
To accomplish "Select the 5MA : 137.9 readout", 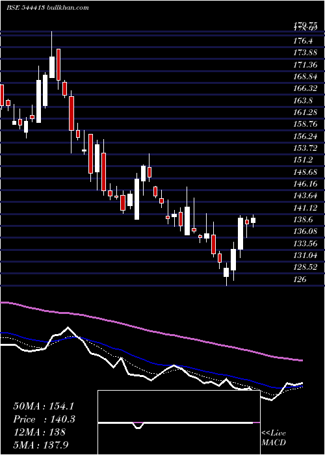I will pyautogui.click(x=41, y=445).
